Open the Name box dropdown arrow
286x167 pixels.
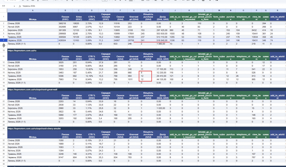[14, 6]
